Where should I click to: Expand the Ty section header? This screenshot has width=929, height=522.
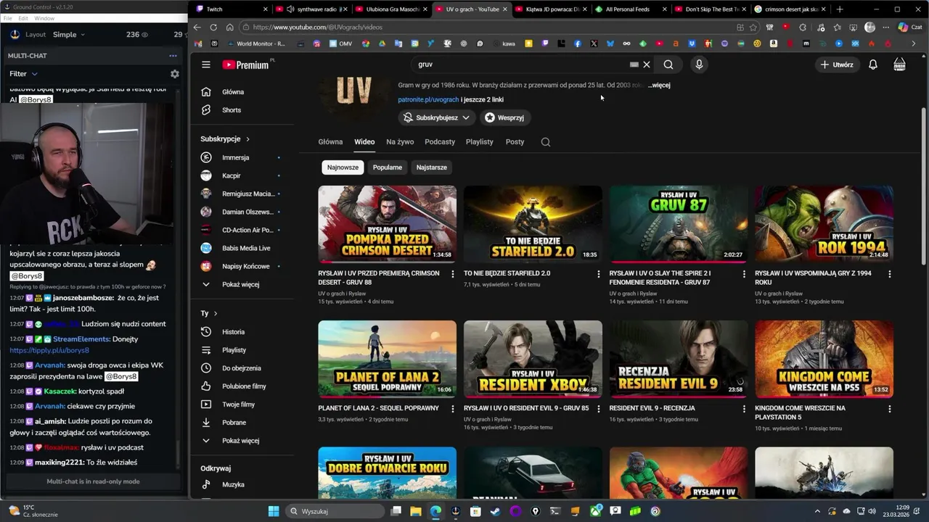209,313
